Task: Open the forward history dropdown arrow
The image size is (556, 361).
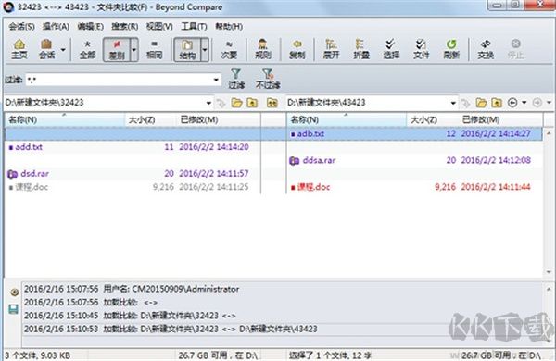Action: tap(549, 103)
